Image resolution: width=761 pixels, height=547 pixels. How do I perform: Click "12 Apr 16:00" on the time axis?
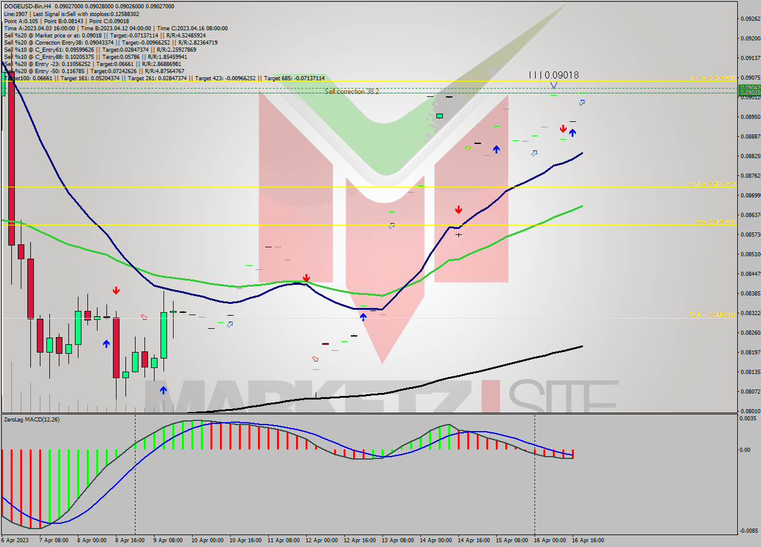(x=359, y=540)
